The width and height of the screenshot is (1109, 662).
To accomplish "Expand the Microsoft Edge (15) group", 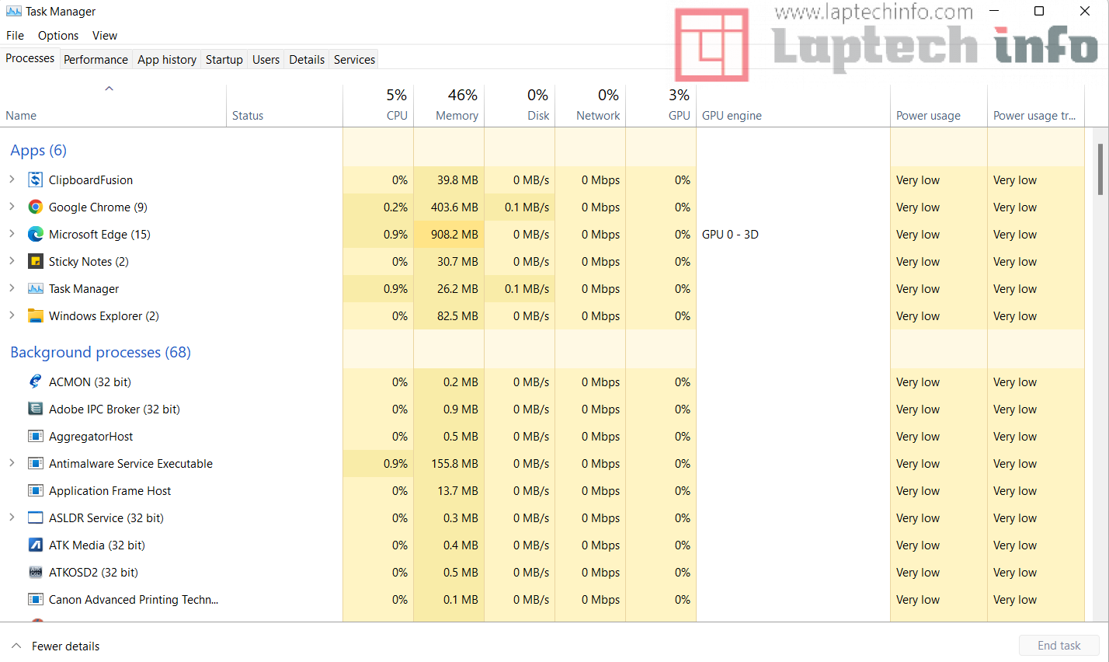I will click(x=12, y=234).
